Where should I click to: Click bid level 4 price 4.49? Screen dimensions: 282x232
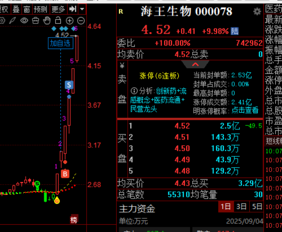tap(182, 159)
